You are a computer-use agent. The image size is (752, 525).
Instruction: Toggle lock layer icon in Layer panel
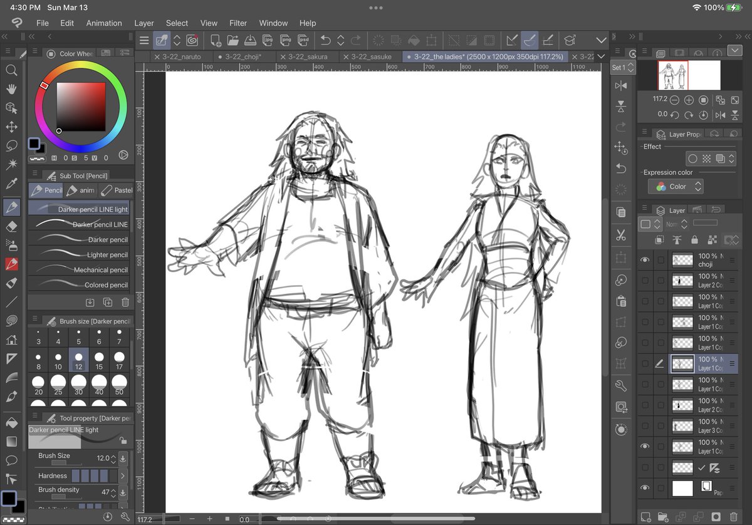[x=694, y=240]
